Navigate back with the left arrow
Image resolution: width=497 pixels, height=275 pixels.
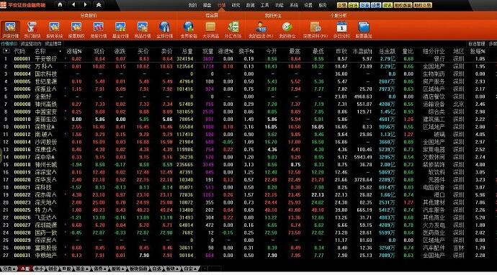[73, 5]
